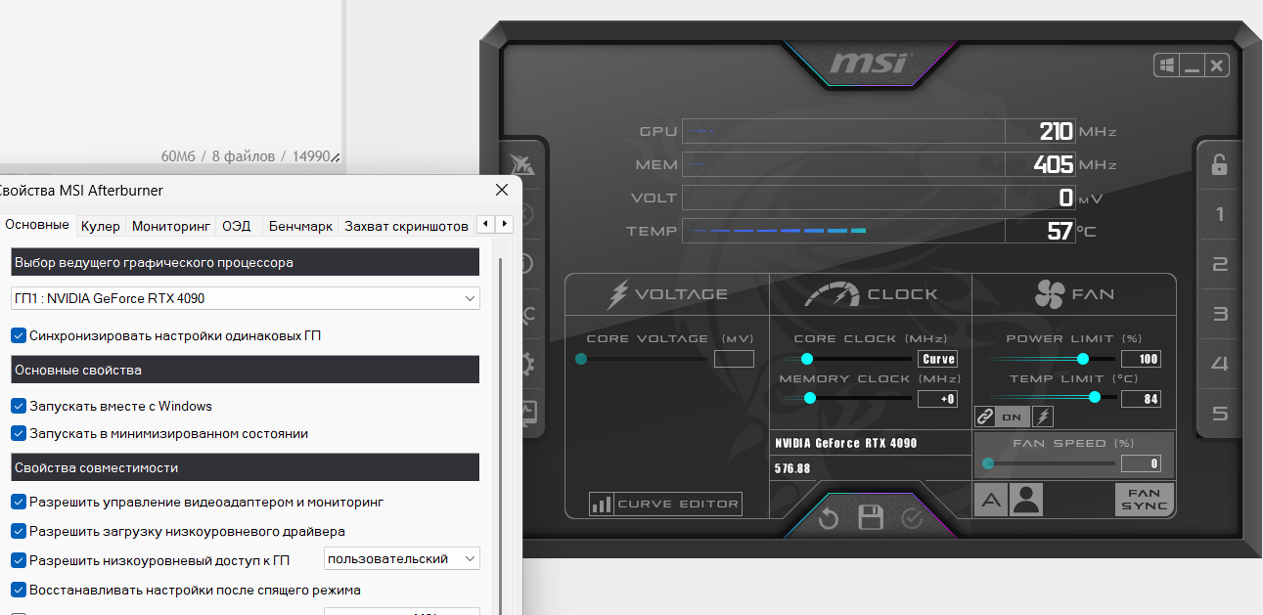Click the Temp Limit 84 value field

click(x=1141, y=399)
